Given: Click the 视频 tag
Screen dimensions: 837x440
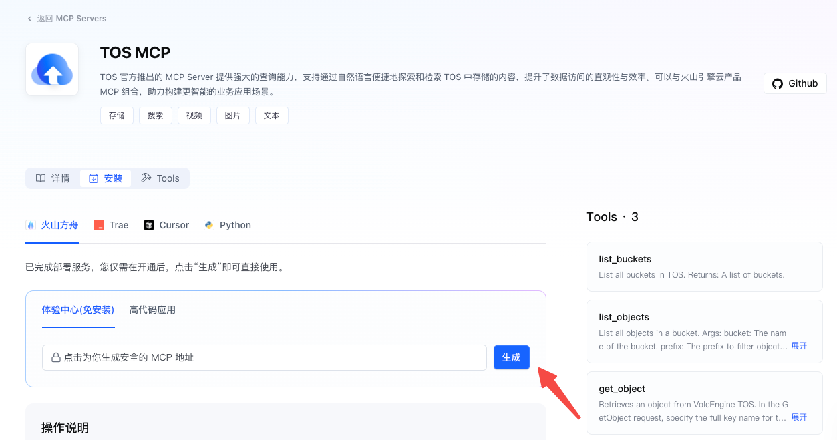Looking at the screenshot, I should pos(194,116).
